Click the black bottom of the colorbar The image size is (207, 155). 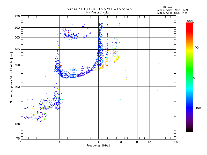point(189,130)
